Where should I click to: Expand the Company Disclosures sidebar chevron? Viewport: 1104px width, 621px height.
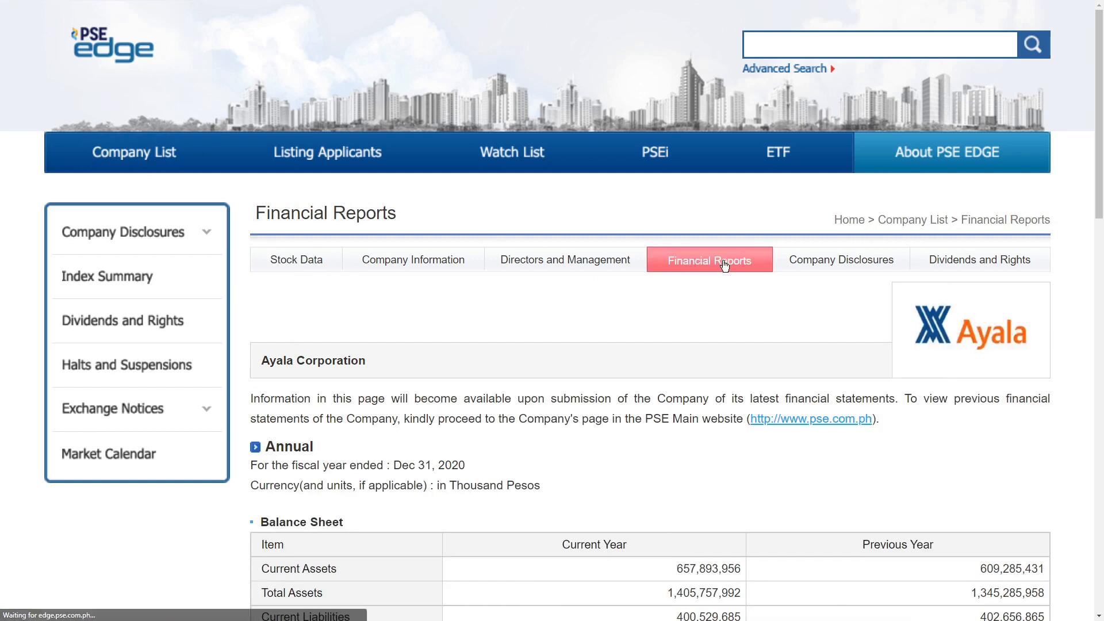coord(206,232)
